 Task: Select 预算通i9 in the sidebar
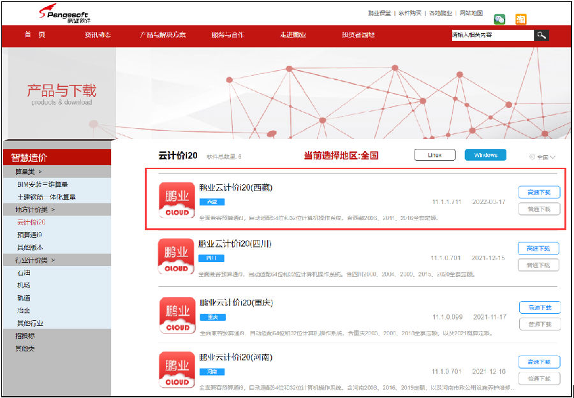[31, 235]
